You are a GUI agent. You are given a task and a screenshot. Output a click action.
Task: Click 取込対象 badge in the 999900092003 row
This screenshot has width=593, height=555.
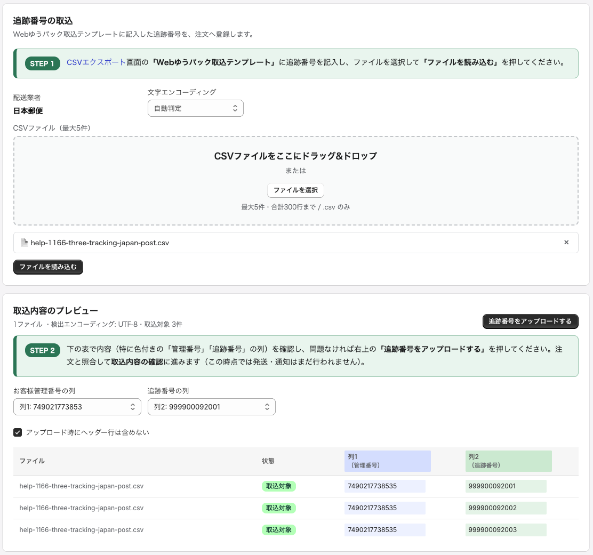[x=279, y=530]
